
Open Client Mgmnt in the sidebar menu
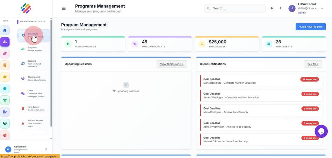34,78
